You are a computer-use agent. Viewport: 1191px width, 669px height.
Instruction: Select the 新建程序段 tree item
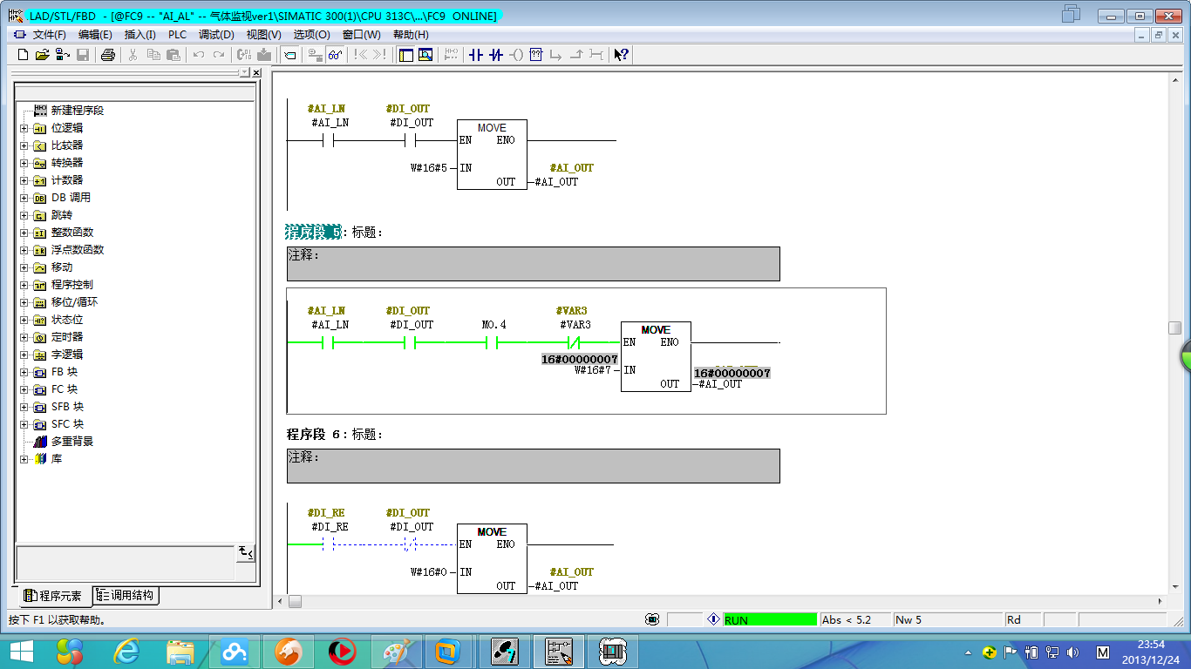tap(77, 111)
